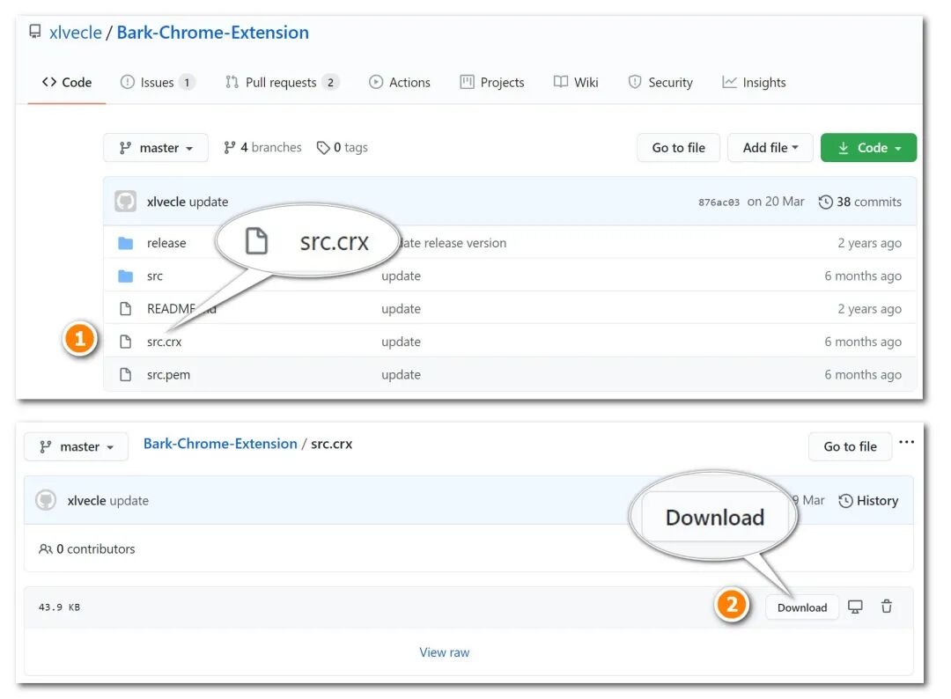Open file in GitHub Desktop monitor icon
951x699 pixels.
855,607
